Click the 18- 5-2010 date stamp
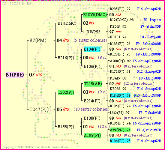The image size is (165, 150). 17,3
